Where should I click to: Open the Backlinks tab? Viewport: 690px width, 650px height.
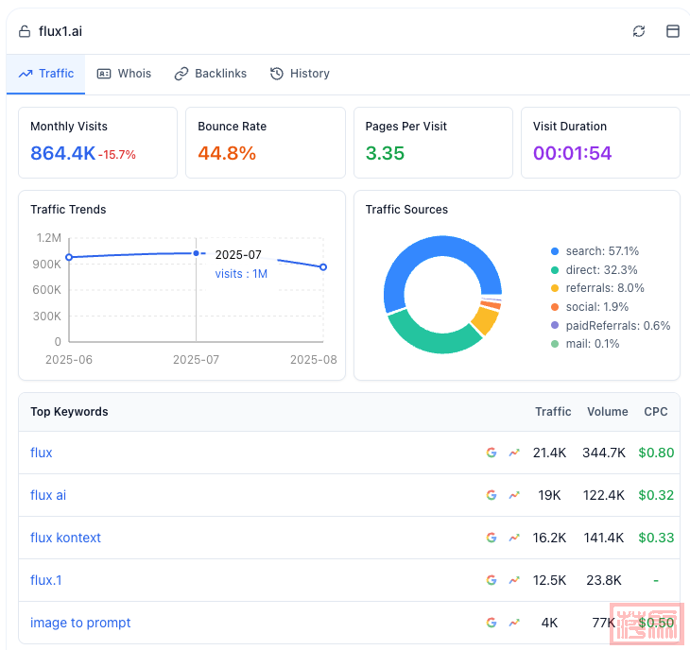click(211, 74)
